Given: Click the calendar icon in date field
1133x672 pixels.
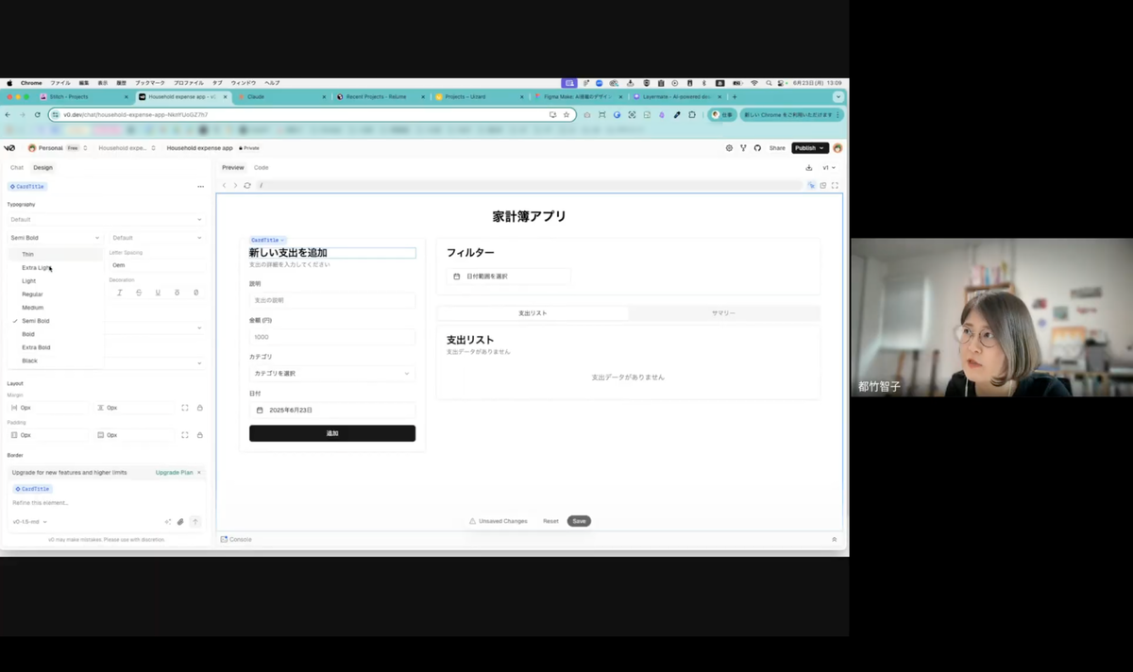Looking at the screenshot, I should coord(260,410).
